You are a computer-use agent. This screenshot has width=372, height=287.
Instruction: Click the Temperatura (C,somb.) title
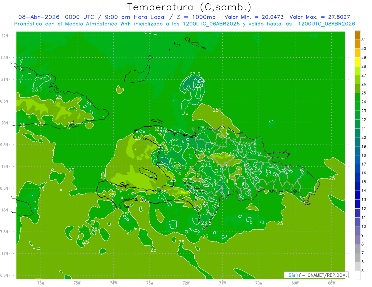tap(189, 7)
